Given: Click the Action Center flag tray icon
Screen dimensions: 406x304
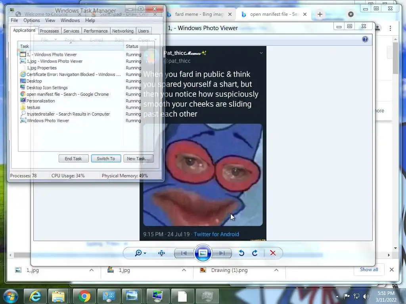Looking at the screenshot, I should coord(347,296).
